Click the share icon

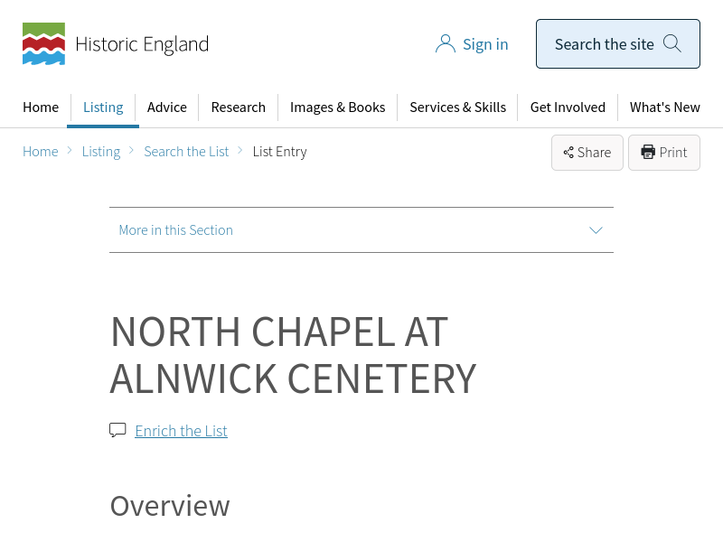click(x=568, y=153)
